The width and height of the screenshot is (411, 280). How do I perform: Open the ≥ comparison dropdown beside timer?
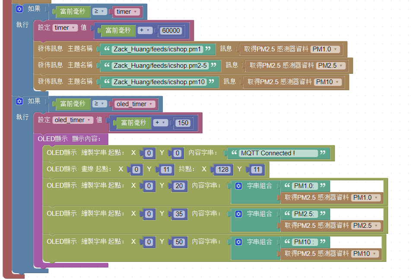(99, 12)
